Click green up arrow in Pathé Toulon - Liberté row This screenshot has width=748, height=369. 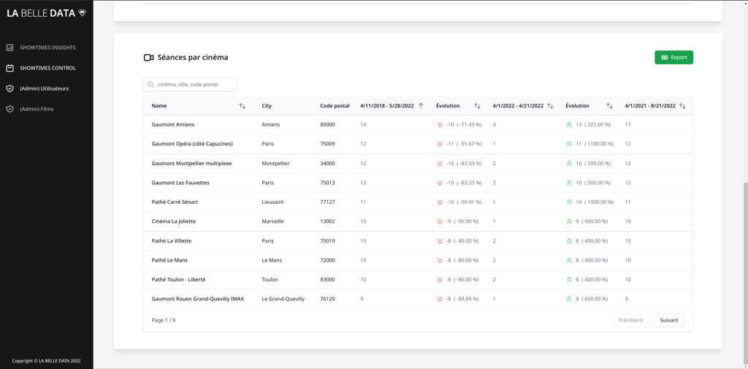tap(569, 280)
